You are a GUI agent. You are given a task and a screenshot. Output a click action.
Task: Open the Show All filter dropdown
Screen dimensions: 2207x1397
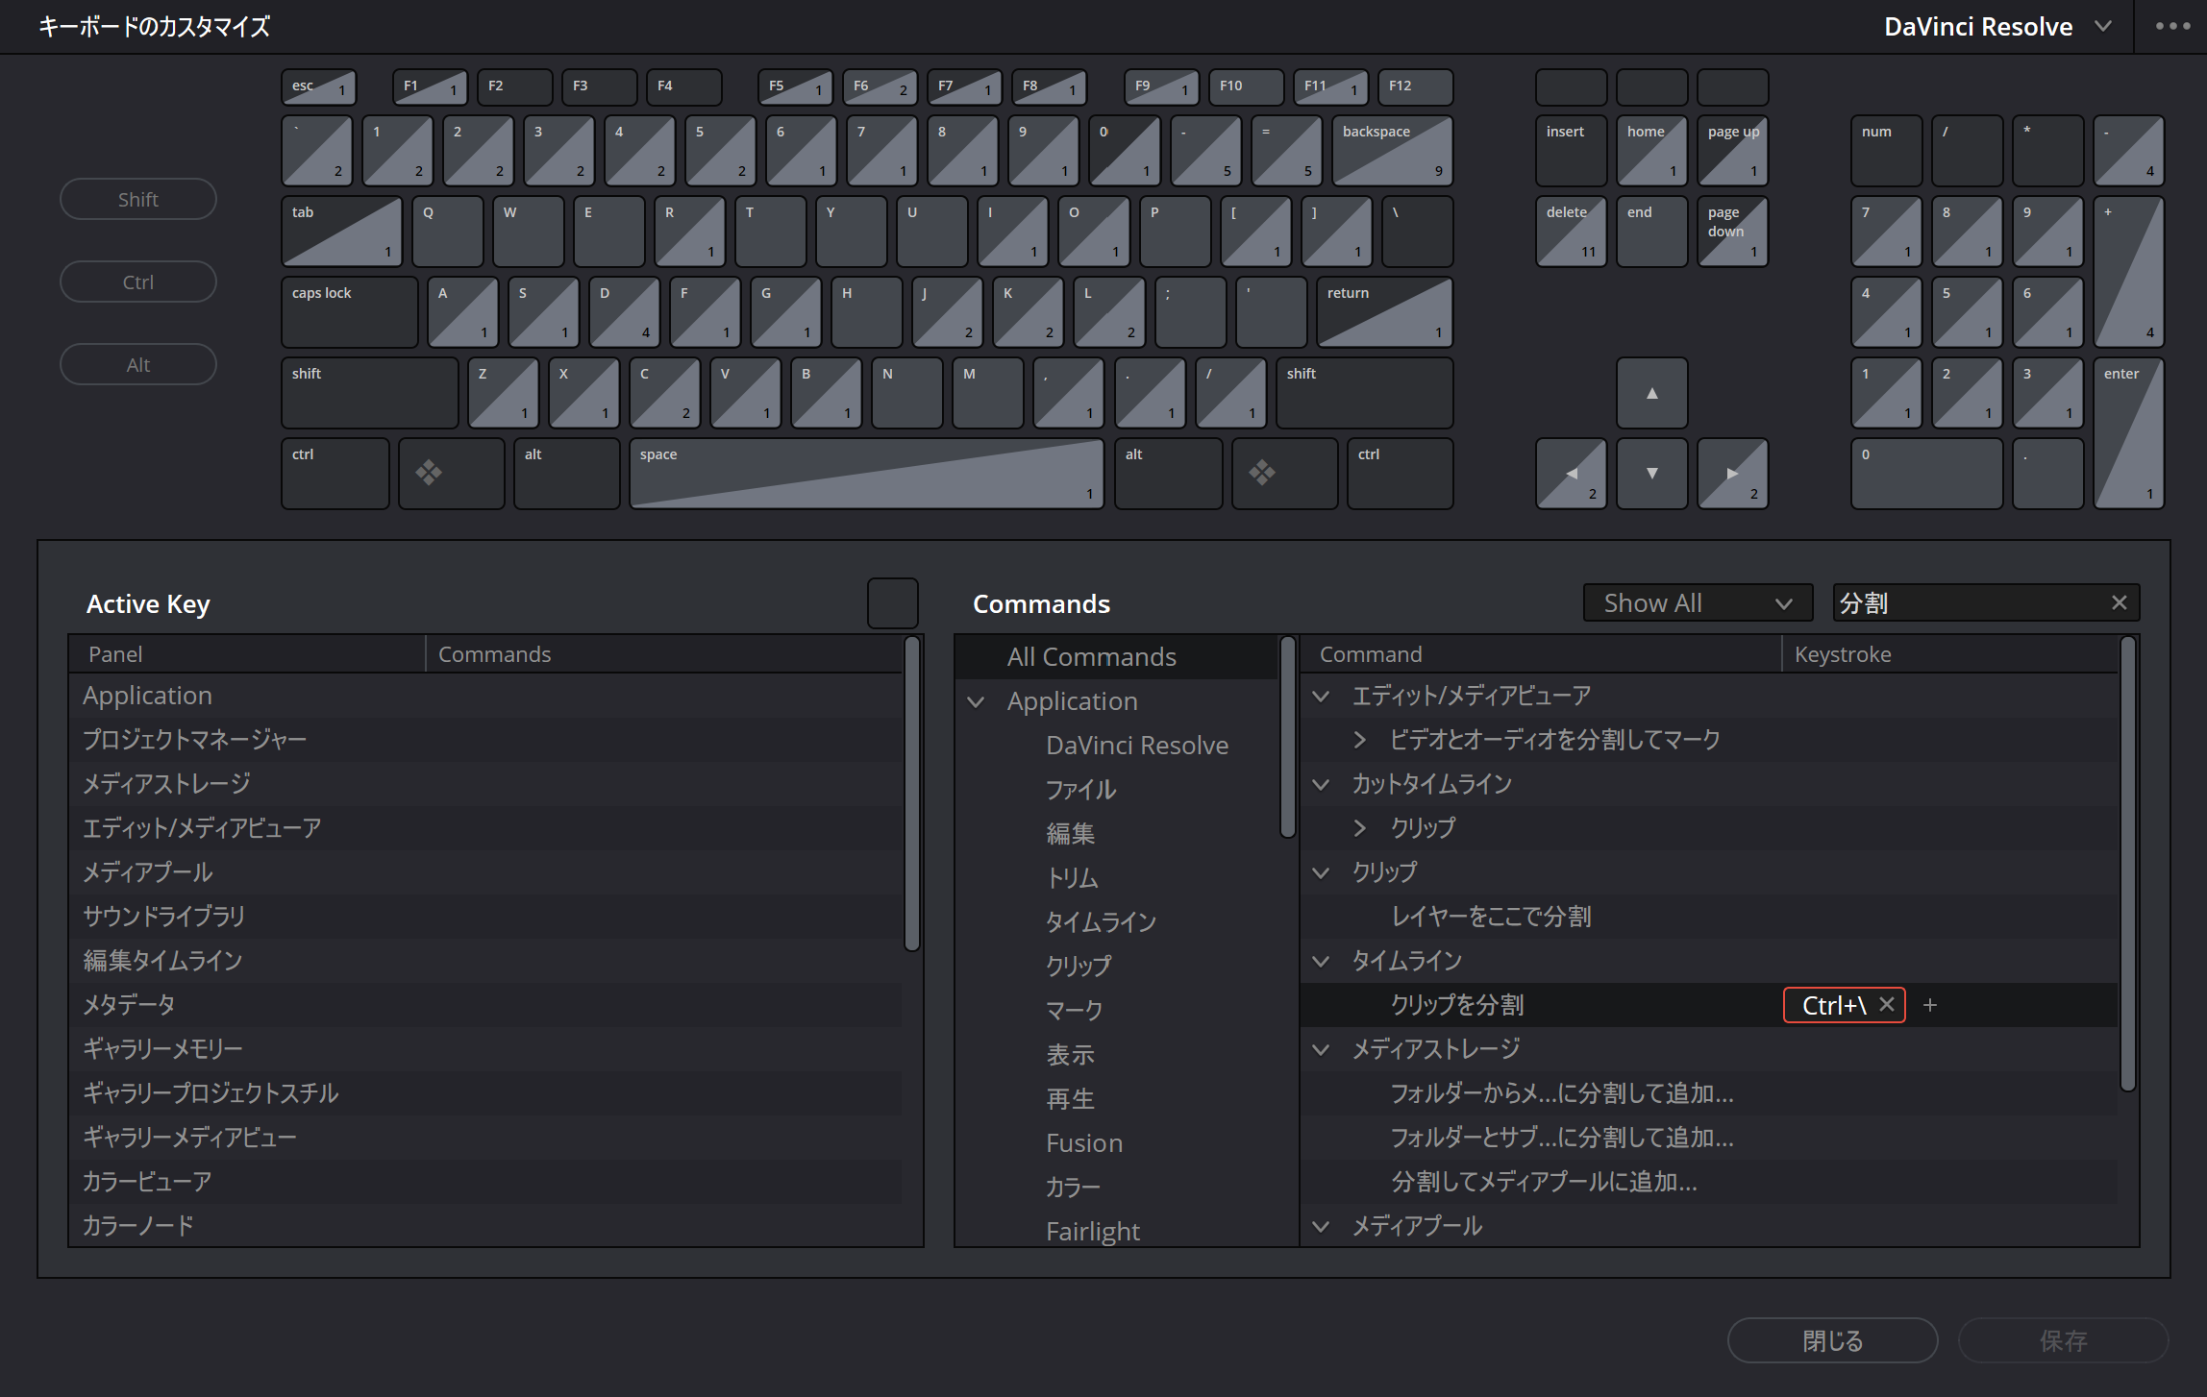tap(1698, 602)
